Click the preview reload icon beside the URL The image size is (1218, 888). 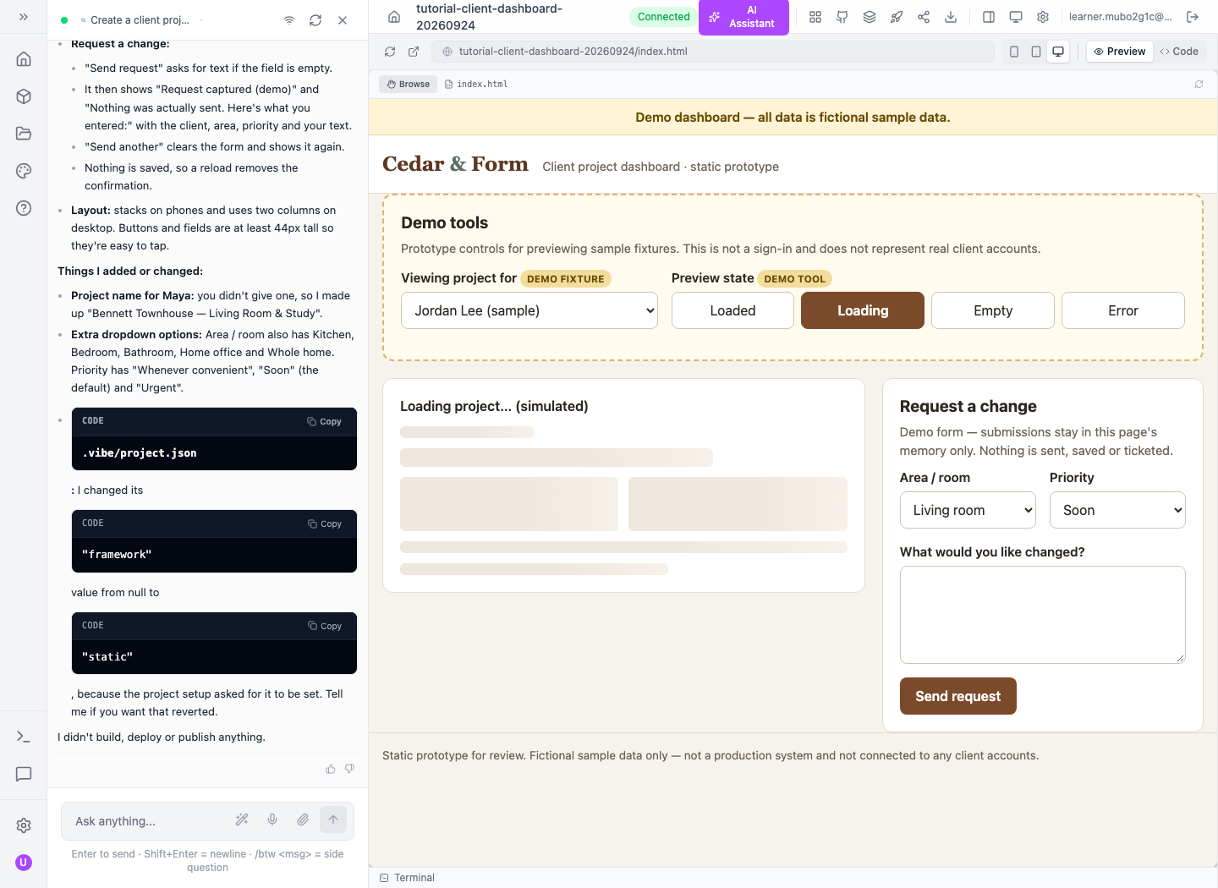coord(390,52)
